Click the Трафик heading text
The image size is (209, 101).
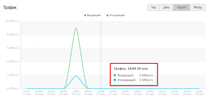coord(10,7)
